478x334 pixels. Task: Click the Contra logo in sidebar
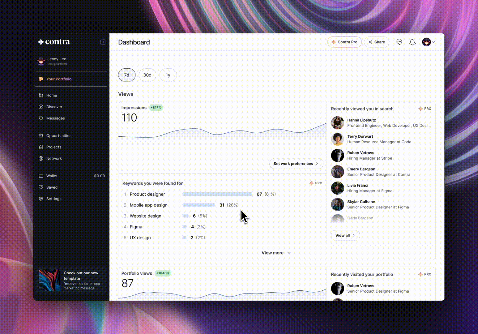[54, 42]
